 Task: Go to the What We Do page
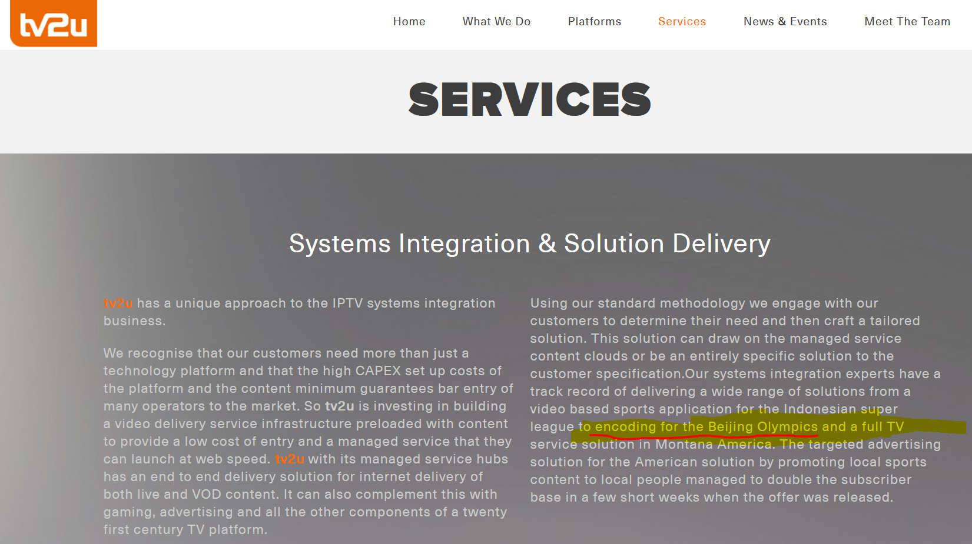[496, 22]
